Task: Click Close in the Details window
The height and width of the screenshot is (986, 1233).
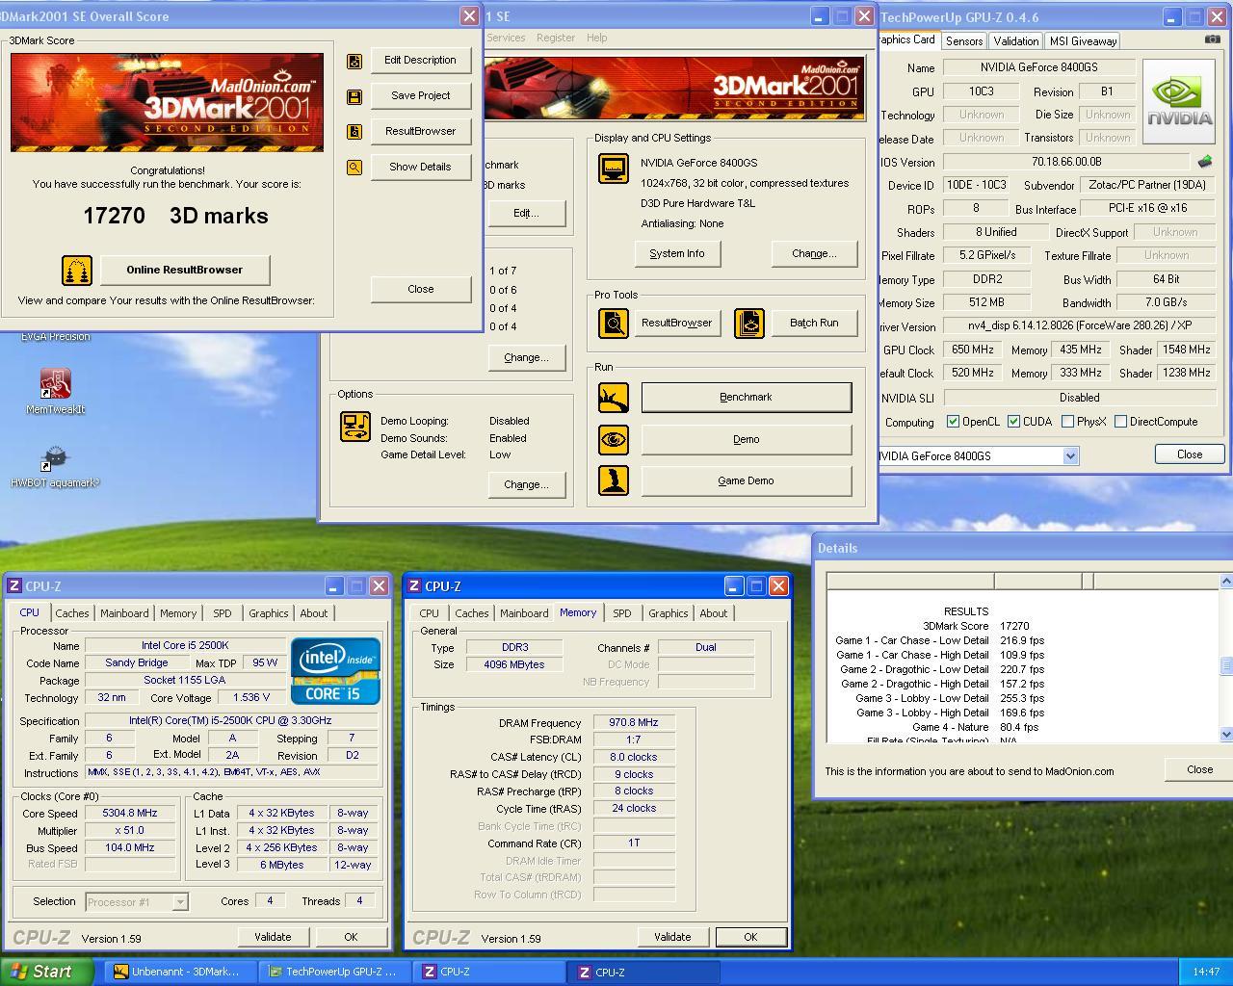Action: point(1199,769)
